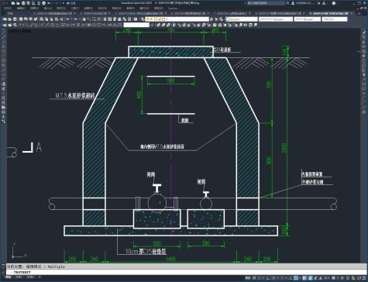The image size is (368, 282).
Task: Select the Linear dimension tool
Action: pos(22,25)
